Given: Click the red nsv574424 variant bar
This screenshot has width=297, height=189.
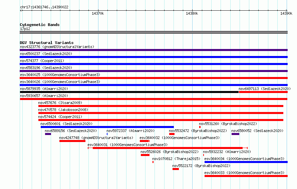Looking at the screenshot, I should [161, 120].
